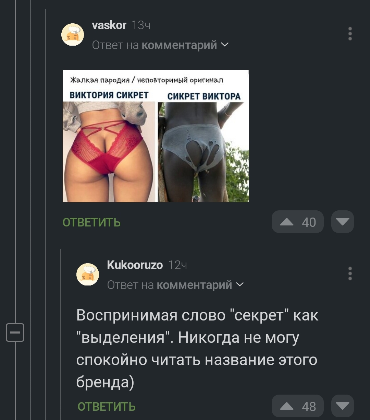The width and height of the screenshot is (370, 420).
Task: Tap the 13ч timestamp on vaskor's comment
Action: click(x=141, y=25)
